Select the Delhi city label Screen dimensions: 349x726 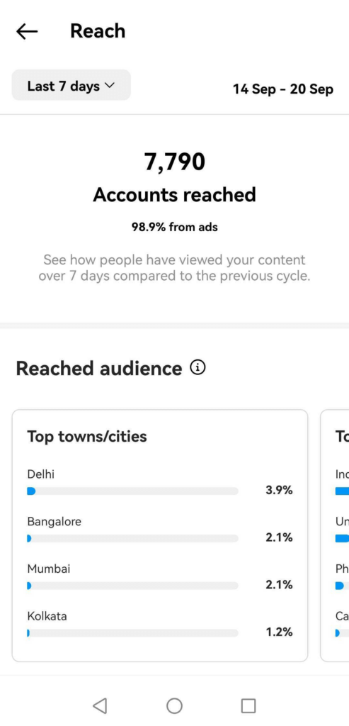[x=40, y=474]
